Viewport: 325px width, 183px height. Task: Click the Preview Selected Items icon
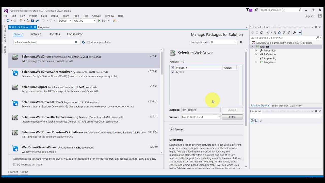click(x=299, y=32)
